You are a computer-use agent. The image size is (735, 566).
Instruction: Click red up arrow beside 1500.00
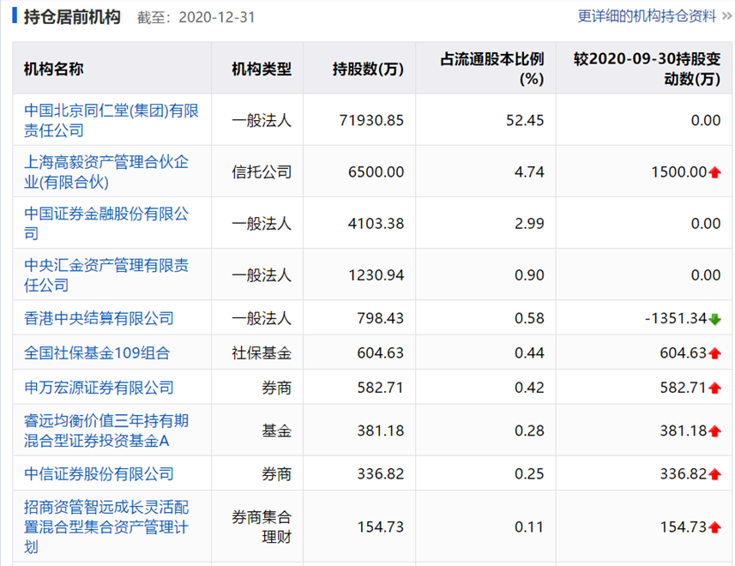(x=714, y=172)
